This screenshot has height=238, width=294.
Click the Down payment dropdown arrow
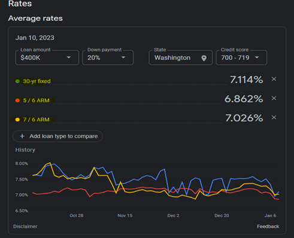coord(123,58)
